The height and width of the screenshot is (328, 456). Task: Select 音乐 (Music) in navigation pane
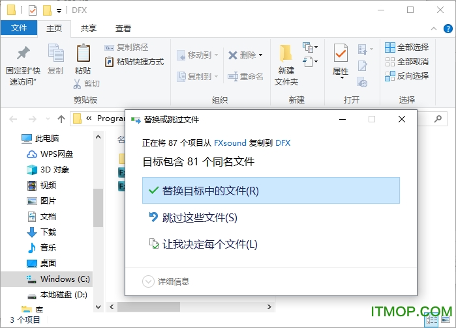pos(41,248)
